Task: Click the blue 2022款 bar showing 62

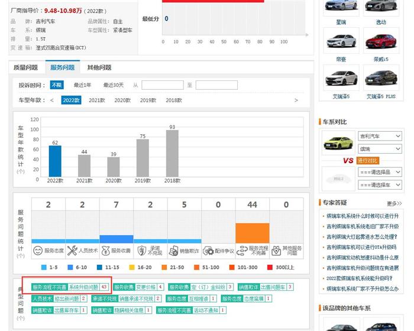Action: 55,161
